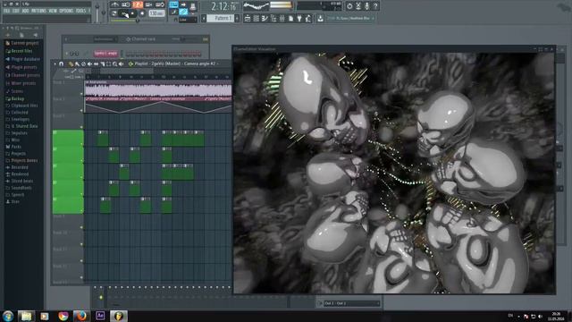
Task: Select the playlist Playback speaker tool
Action: pyautogui.click(x=122, y=64)
